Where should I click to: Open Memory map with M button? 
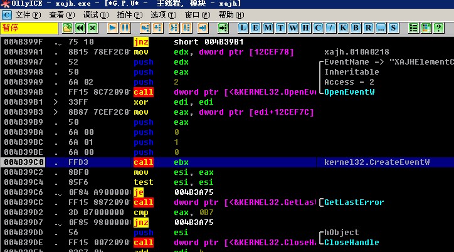click(268, 28)
